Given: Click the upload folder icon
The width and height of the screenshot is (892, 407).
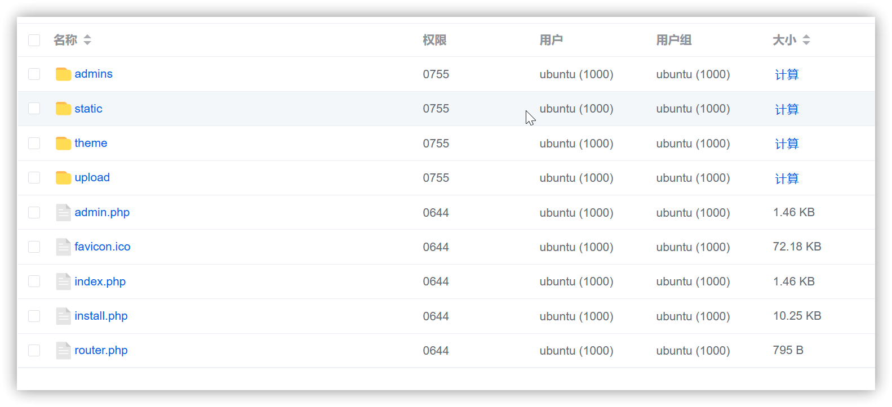Looking at the screenshot, I should [x=63, y=177].
